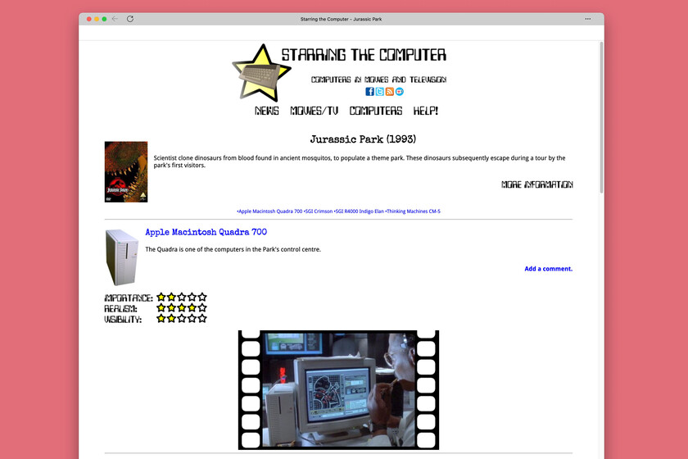The height and width of the screenshot is (459, 688).
Task: Jump to Thinking Machines CM-5 link
Action: pyautogui.click(x=413, y=211)
